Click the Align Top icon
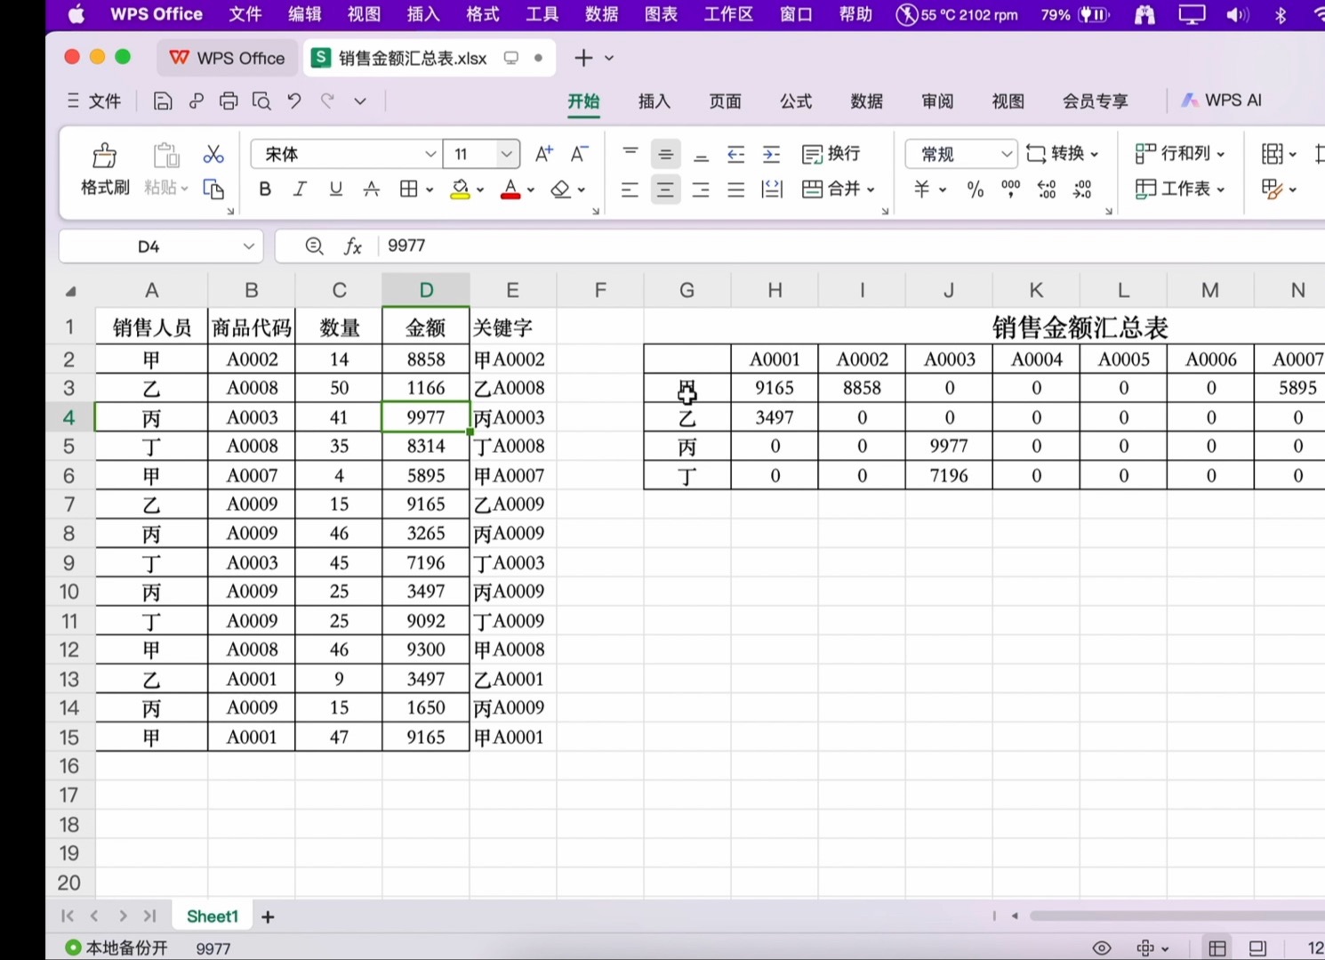1325x960 pixels. coord(630,153)
